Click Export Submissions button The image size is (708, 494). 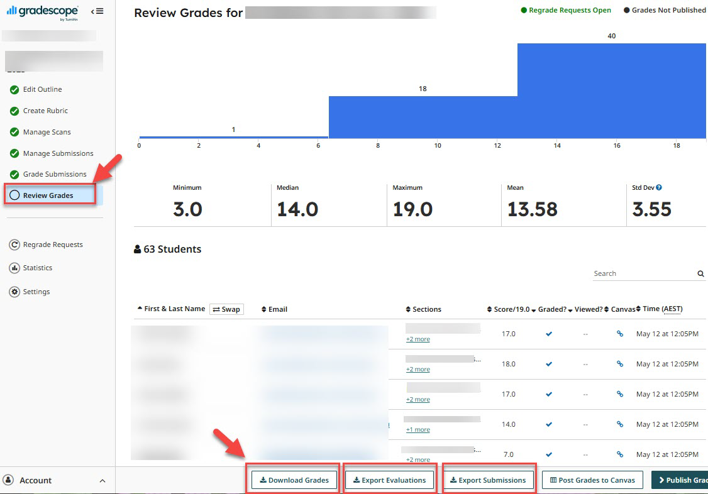tap(488, 480)
